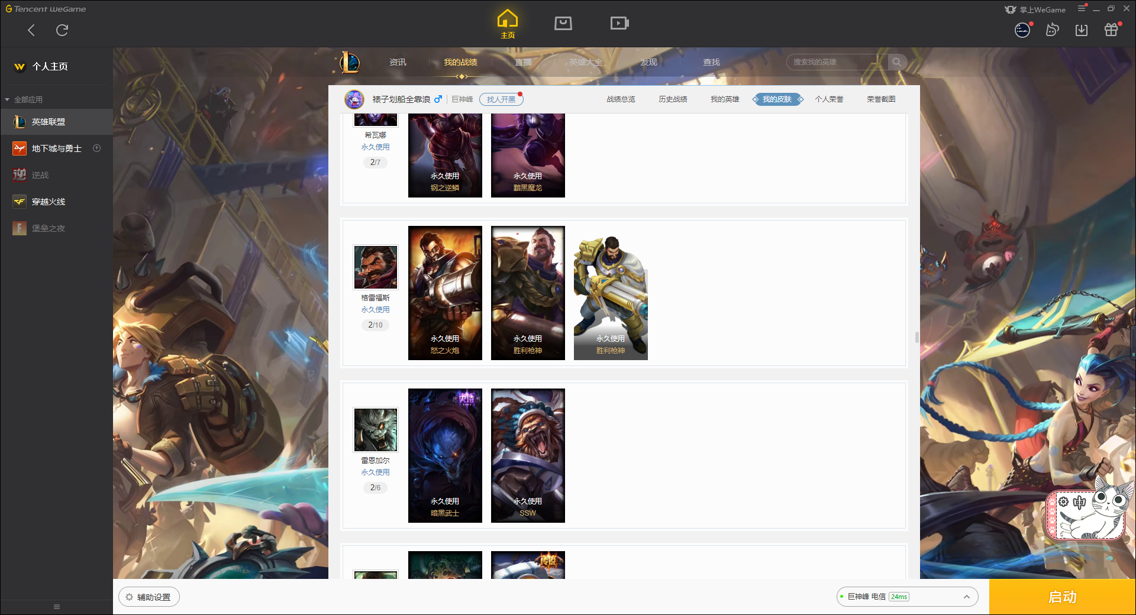Viewport: 1136px width, 615px height.
Task: Click the 怒之火炮 skin card
Action: [445, 293]
